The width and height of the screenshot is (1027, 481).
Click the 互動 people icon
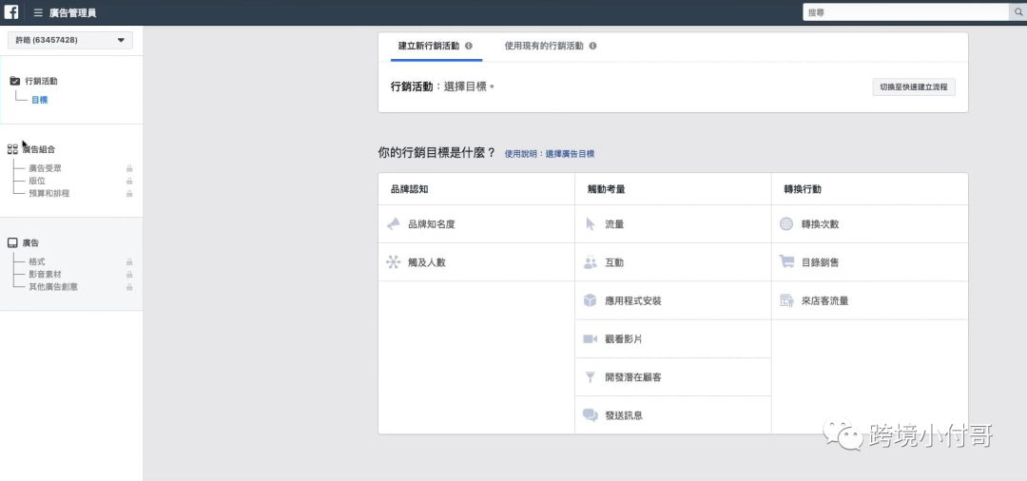pos(591,262)
